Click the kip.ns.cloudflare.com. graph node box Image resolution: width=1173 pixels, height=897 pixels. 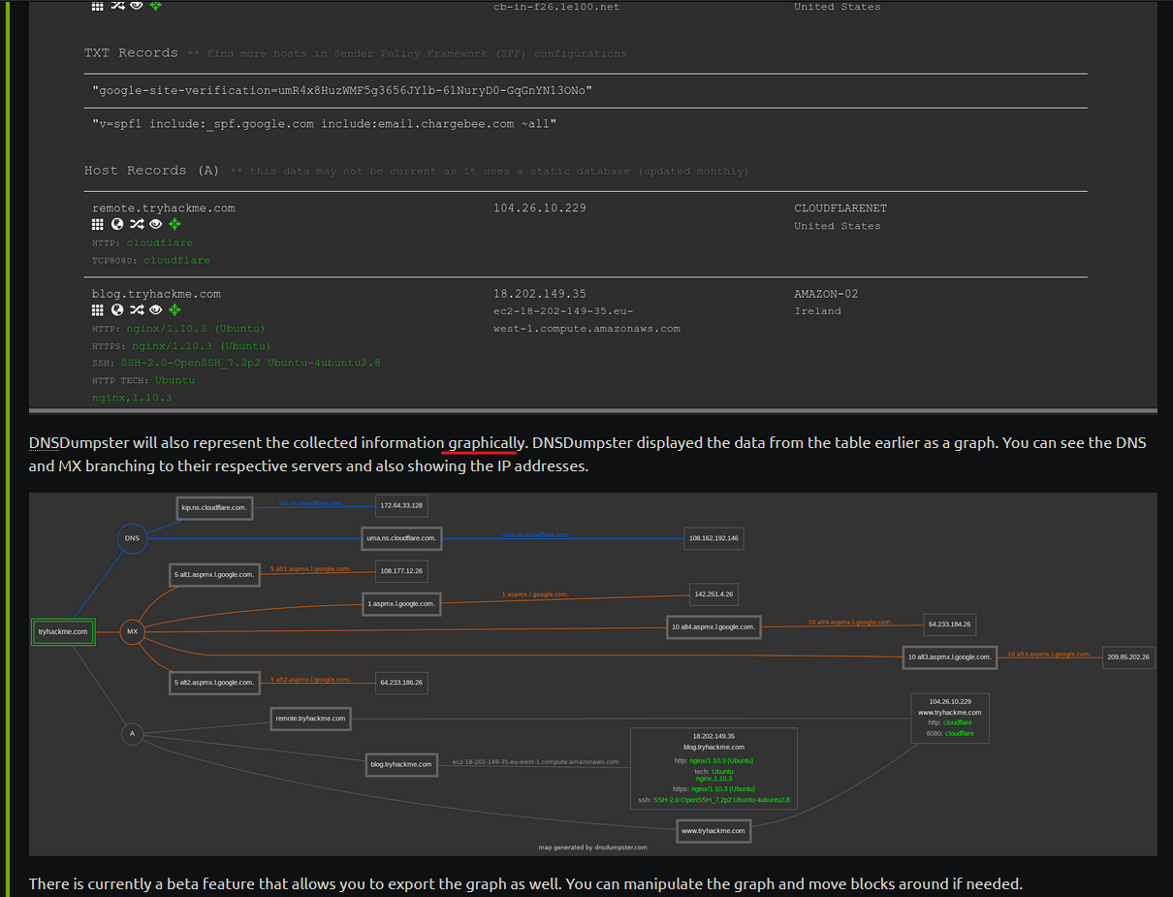click(214, 507)
